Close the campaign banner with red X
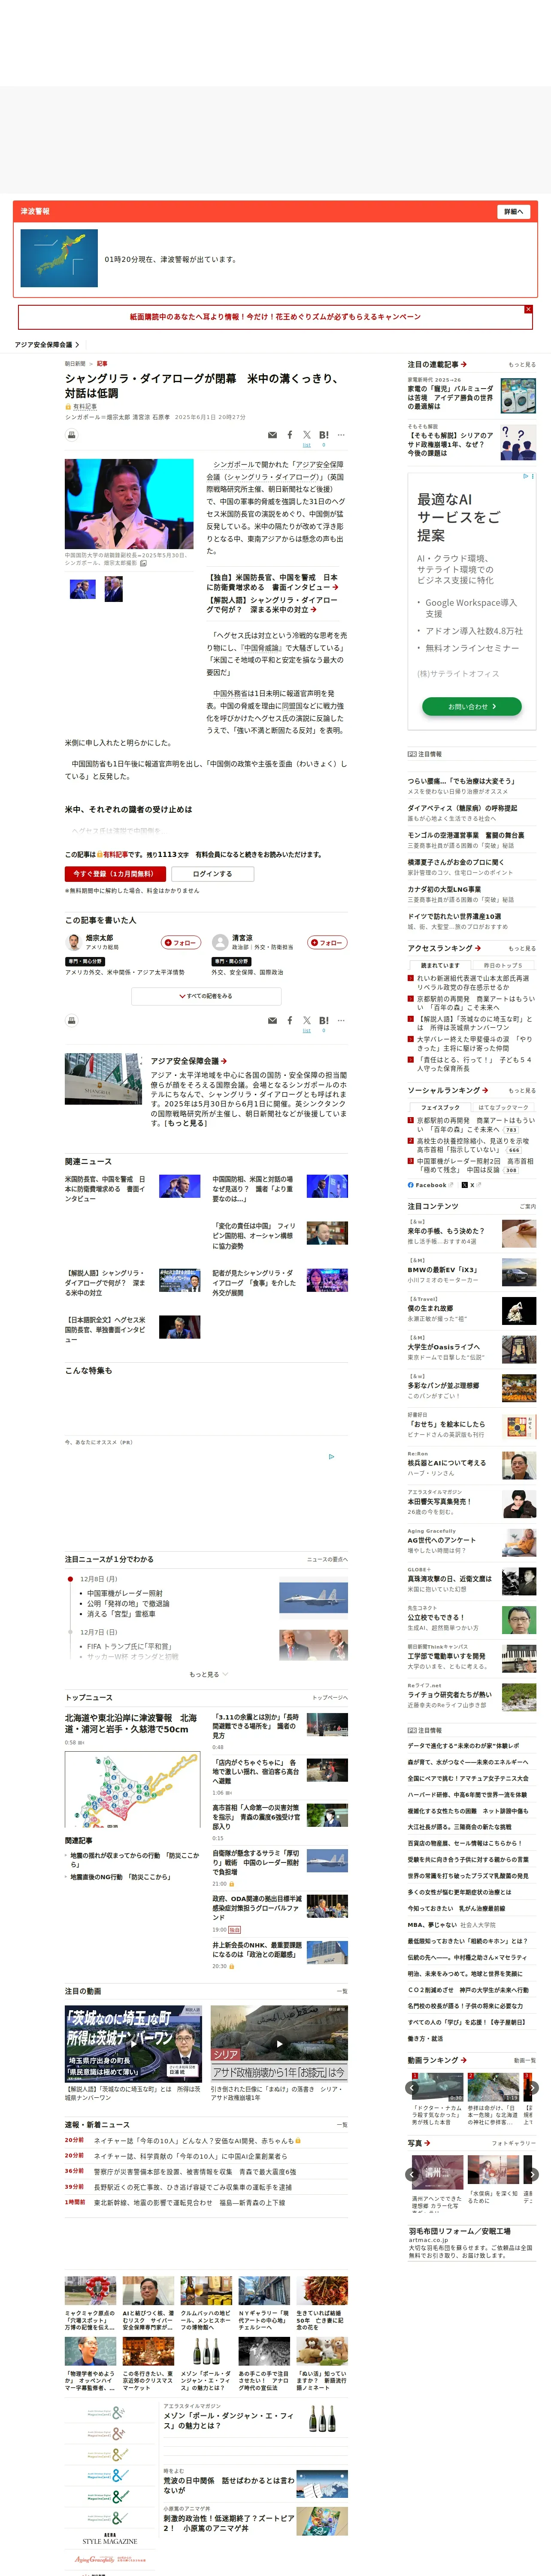 (x=528, y=310)
